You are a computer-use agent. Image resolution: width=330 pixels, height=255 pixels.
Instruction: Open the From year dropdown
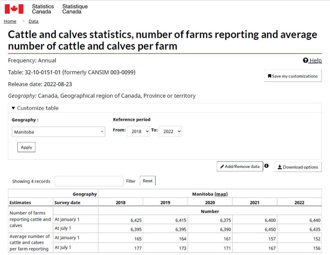[x=139, y=132]
